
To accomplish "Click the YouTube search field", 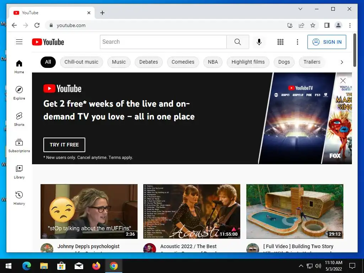I will (163, 42).
